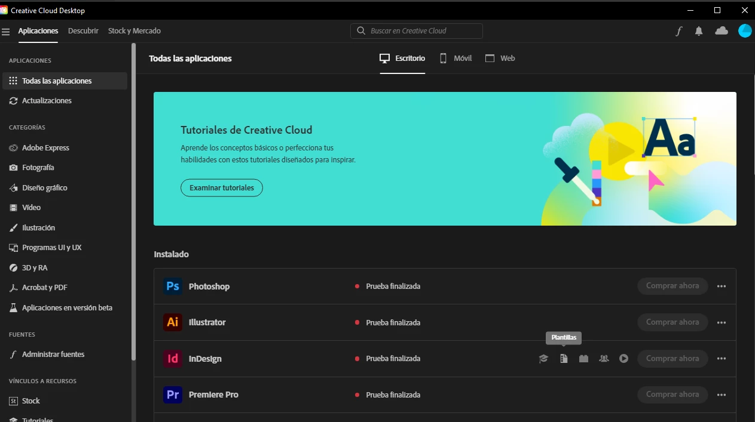Screen dimensions: 755x422
Task: Open the account profile avatar
Action: tap(745, 31)
